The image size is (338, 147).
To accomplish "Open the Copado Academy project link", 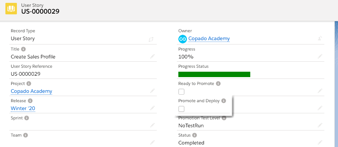I will (x=31, y=91).
